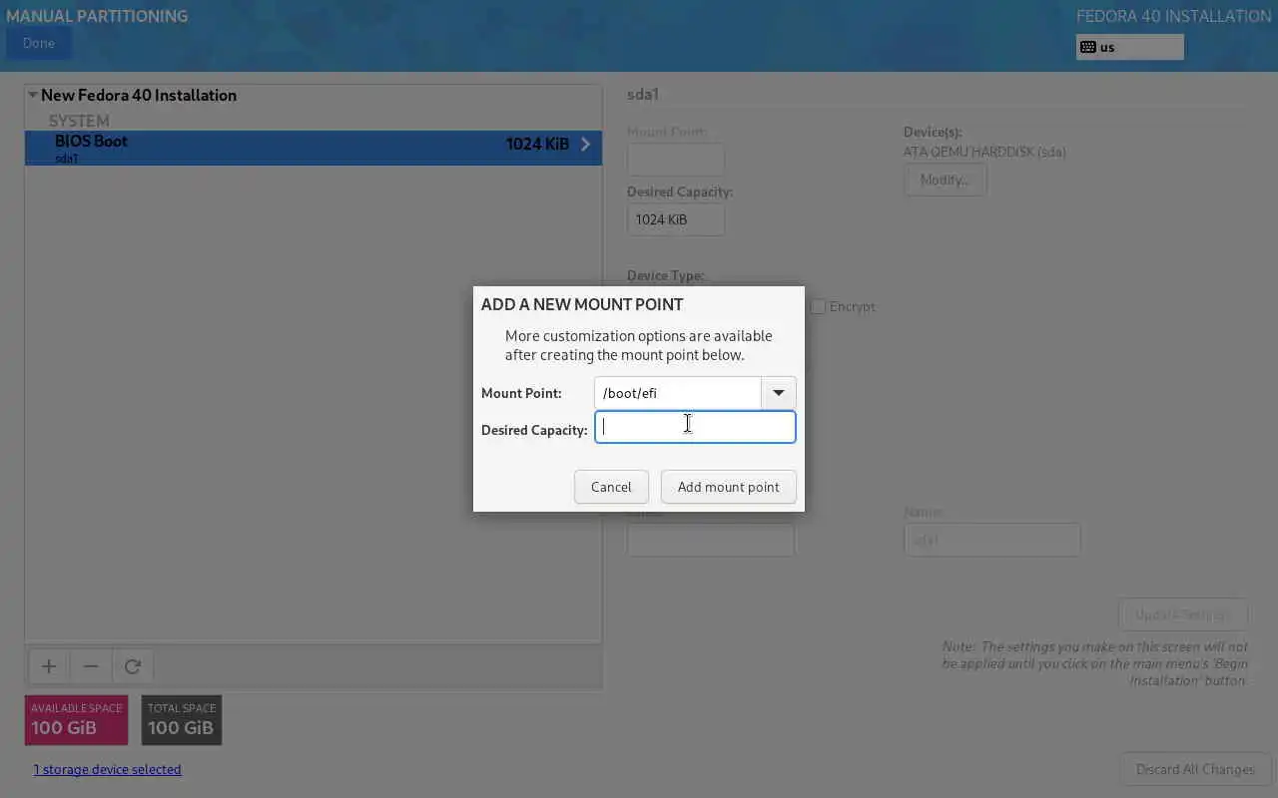This screenshot has height=798, width=1278.
Task: Focus the Desired Capacity dialog field
Action: 695,427
